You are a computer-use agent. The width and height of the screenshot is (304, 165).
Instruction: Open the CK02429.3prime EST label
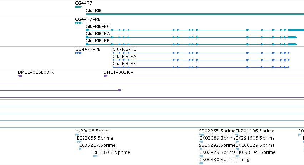click(218, 152)
